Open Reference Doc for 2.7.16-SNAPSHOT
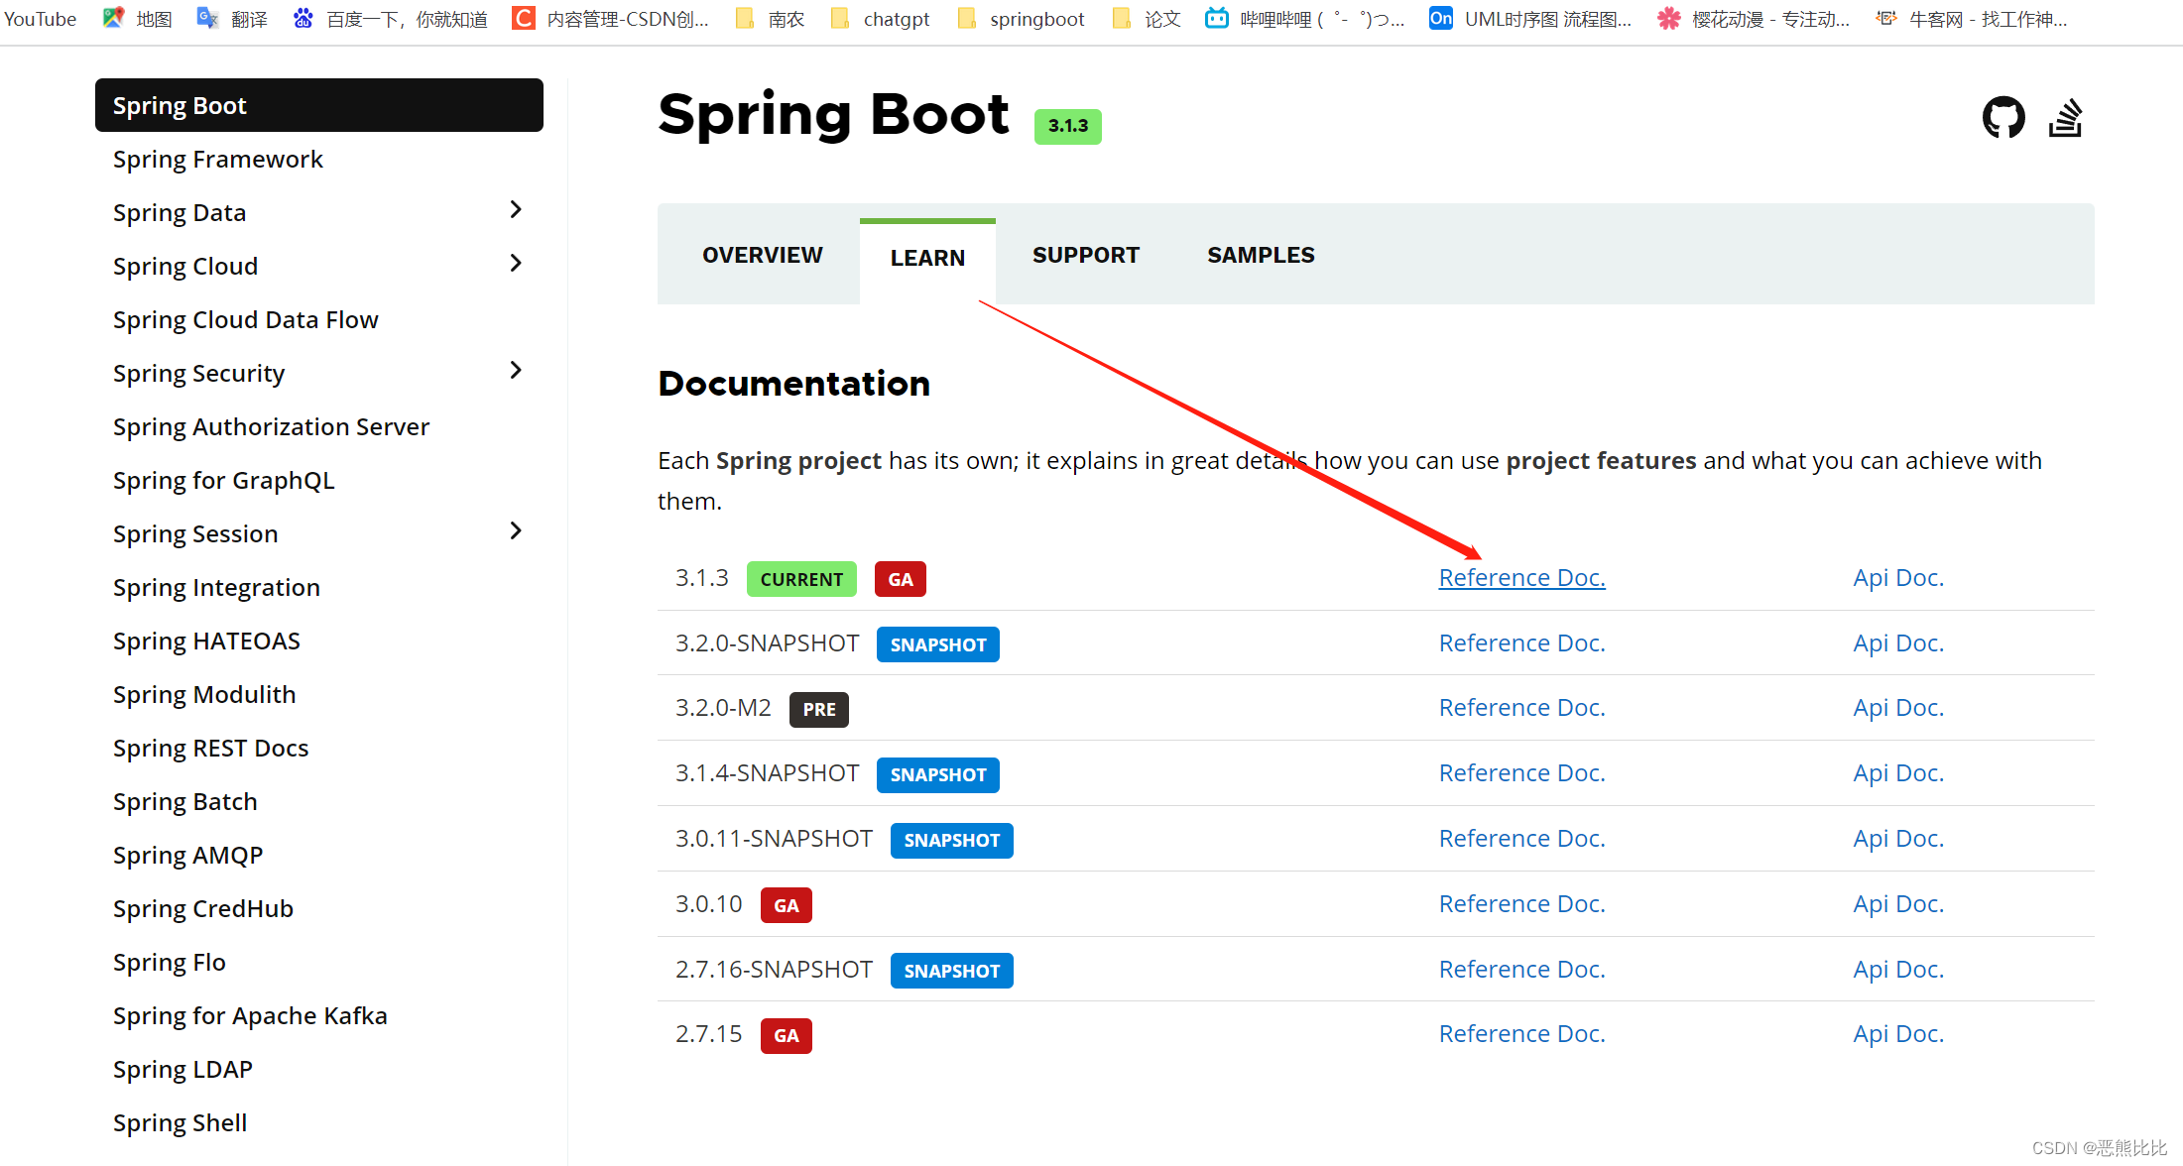2183x1166 pixels. coord(1521,970)
